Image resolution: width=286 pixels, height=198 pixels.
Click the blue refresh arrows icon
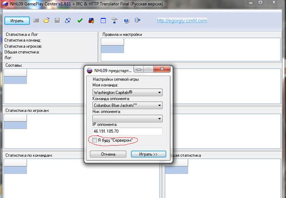point(68,21)
